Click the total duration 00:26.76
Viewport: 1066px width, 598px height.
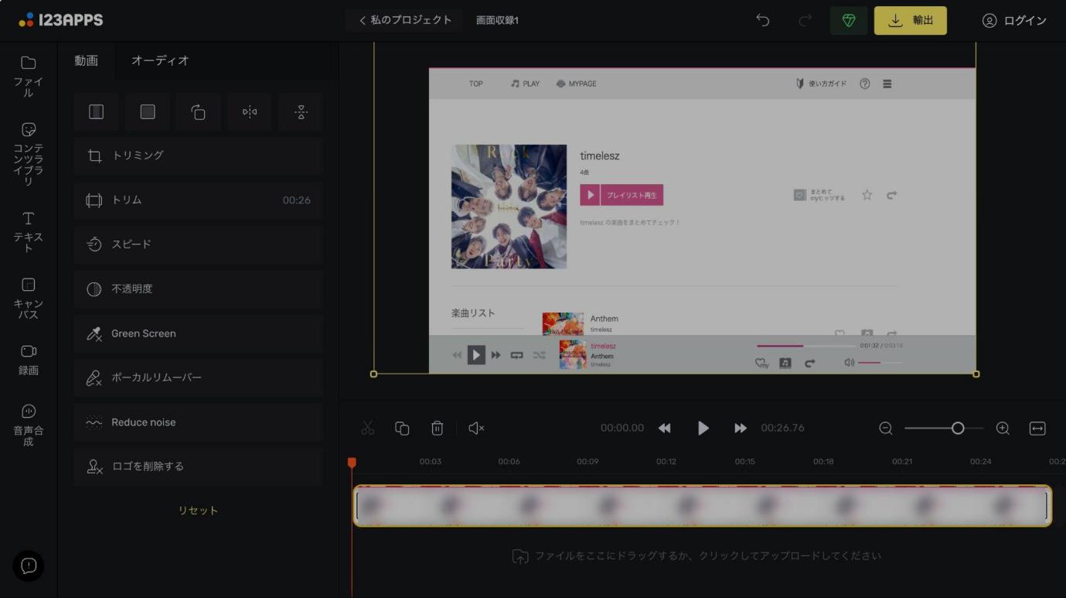[783, 428]
